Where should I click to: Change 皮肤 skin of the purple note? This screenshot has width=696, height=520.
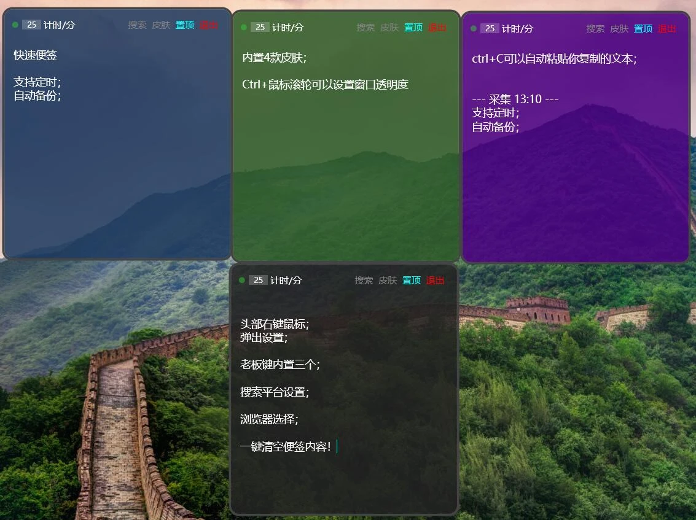(619, 29)
